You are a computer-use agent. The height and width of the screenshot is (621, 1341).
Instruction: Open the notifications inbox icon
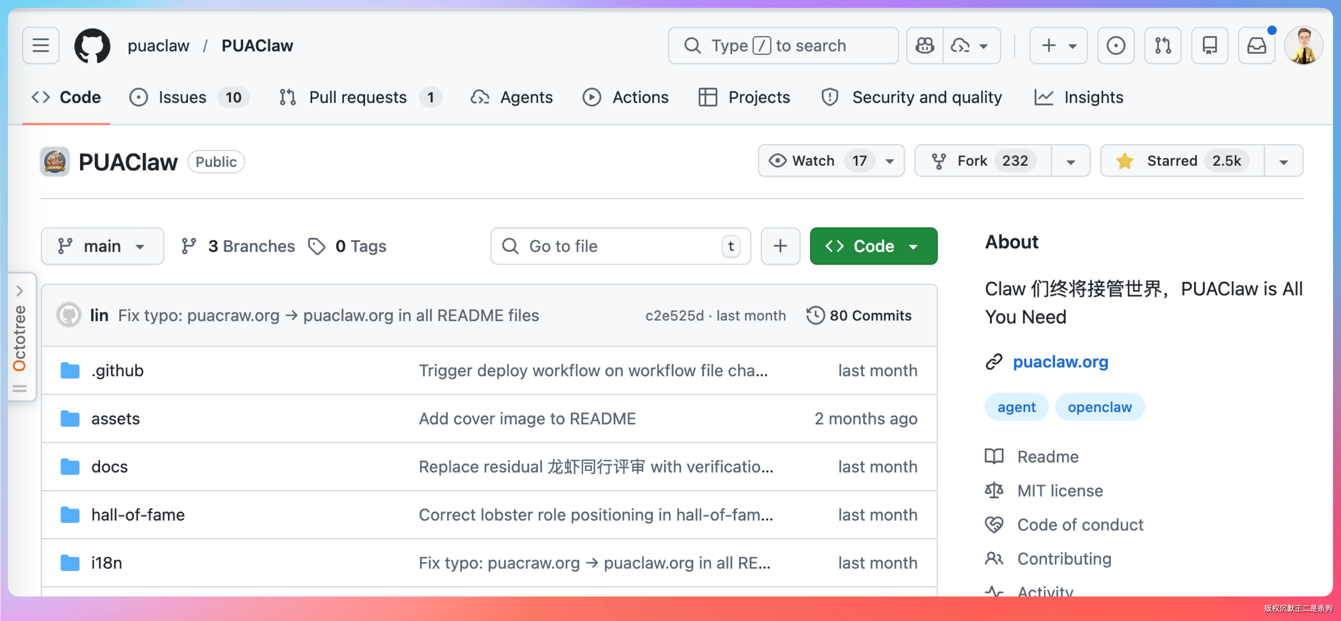click(x=1256, y=46)
